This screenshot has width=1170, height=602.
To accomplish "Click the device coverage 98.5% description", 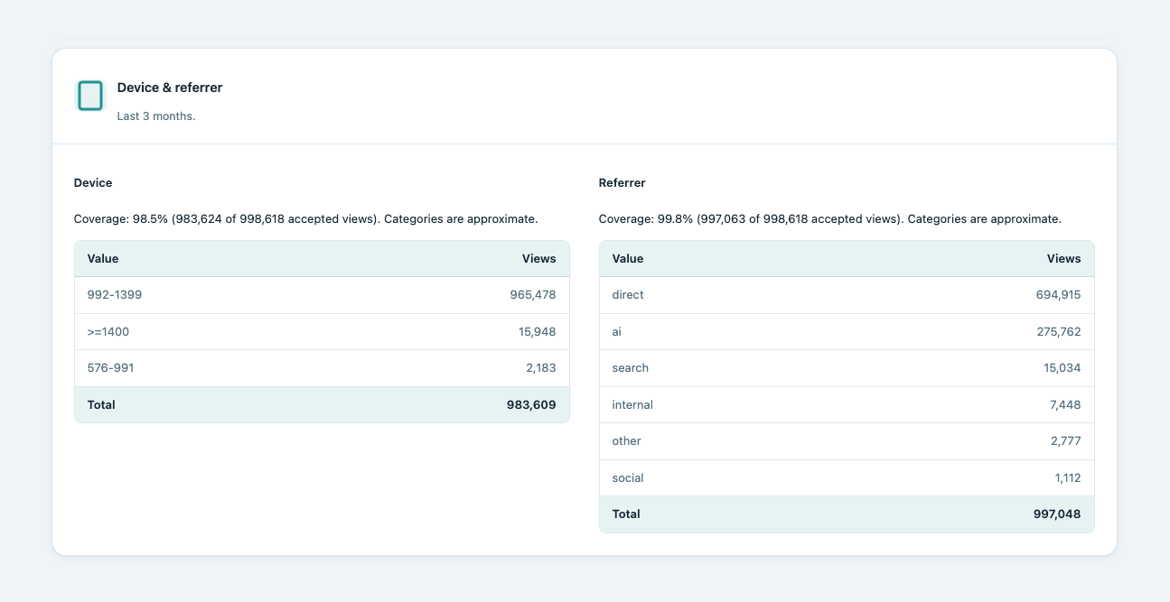I will (306, 218).
